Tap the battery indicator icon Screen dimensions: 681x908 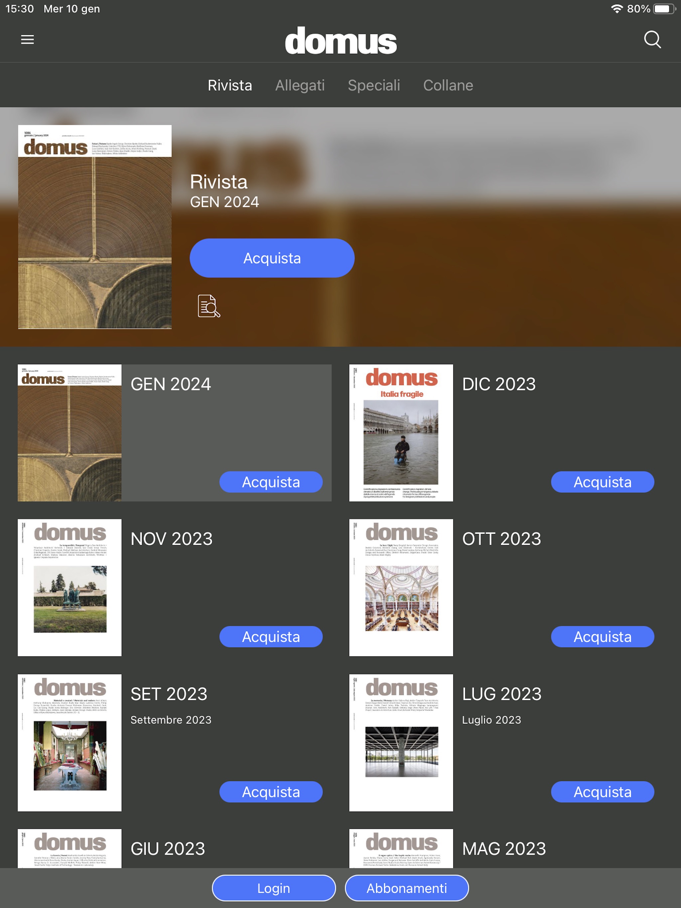pos(665,9)
